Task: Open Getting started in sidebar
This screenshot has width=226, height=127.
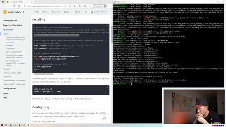Action: (x=10, y=20)
